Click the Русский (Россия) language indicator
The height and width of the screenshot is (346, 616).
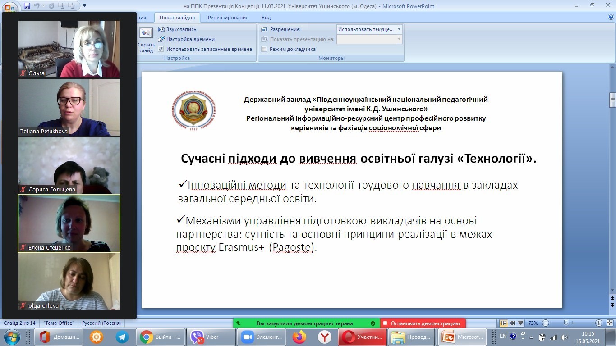[101, 323]
